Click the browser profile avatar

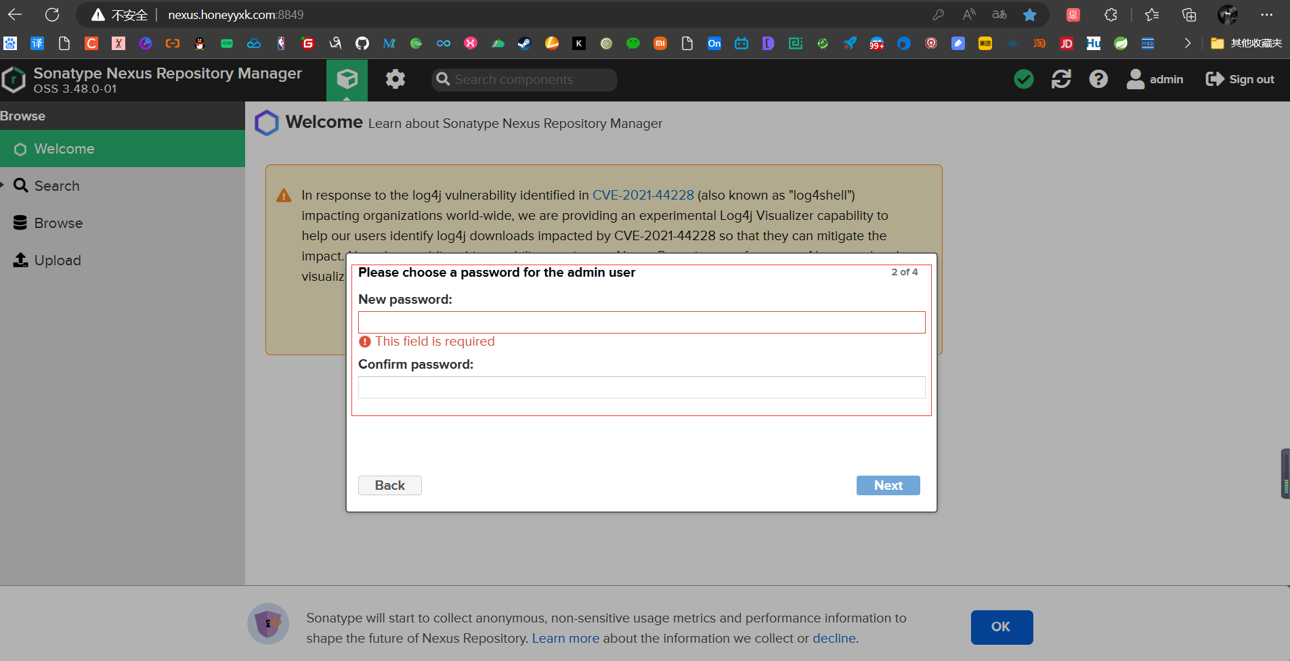1228,15
